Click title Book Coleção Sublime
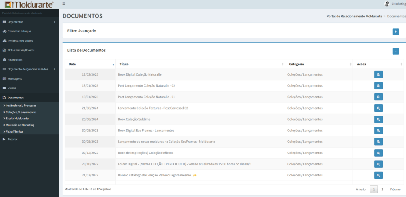The width and height of the screenshot is (406, 197). pyautogui.click(x=134, y=119)
